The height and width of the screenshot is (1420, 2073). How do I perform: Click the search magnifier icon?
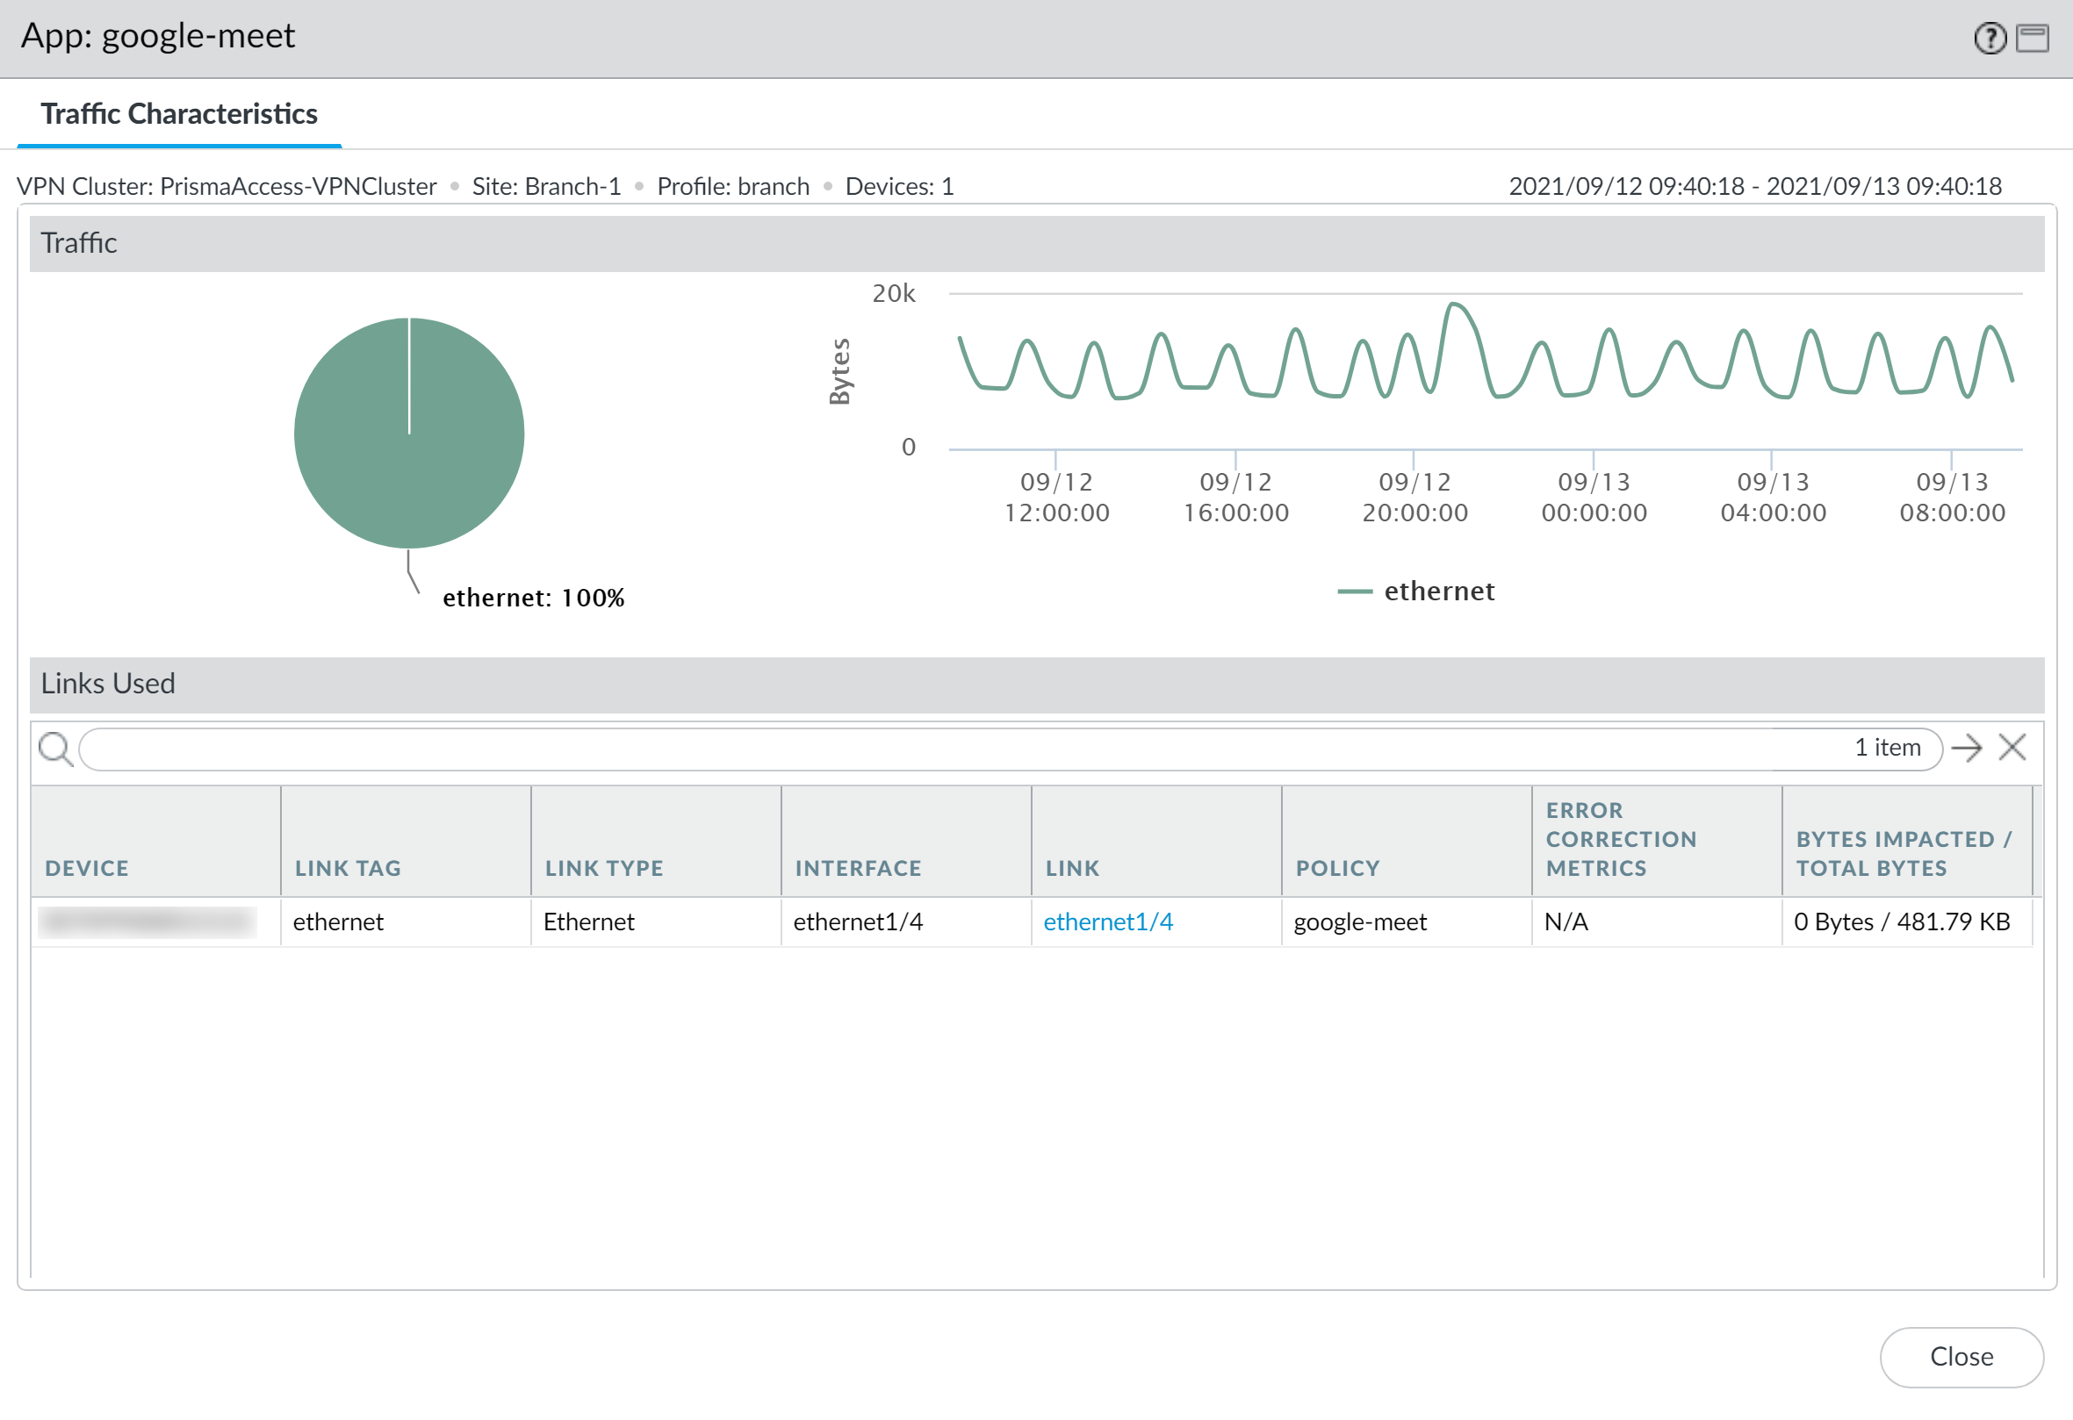coord(55,749)
